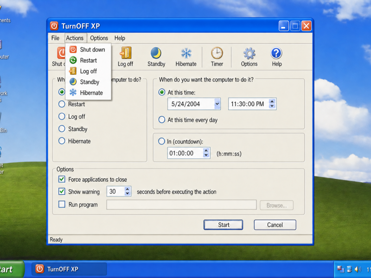The height and width of the screenshot is (278, 371).
Task: Open the Options menu
Action: click(99, 38)
